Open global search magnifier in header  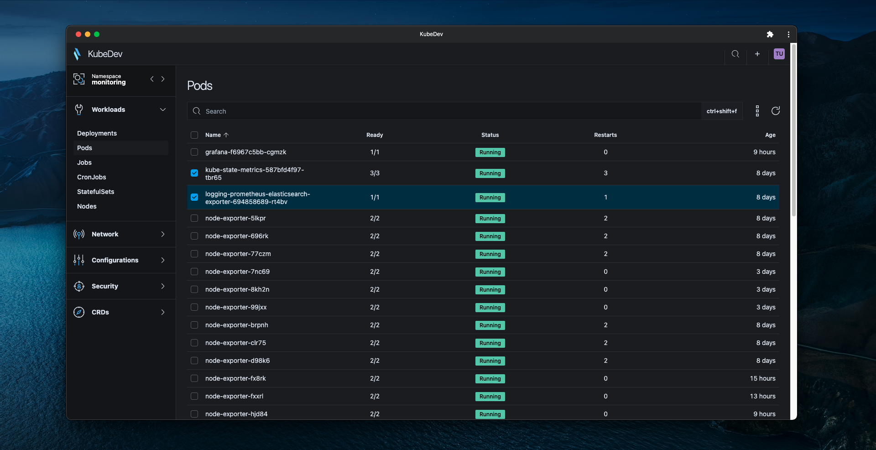click(735, 54)
